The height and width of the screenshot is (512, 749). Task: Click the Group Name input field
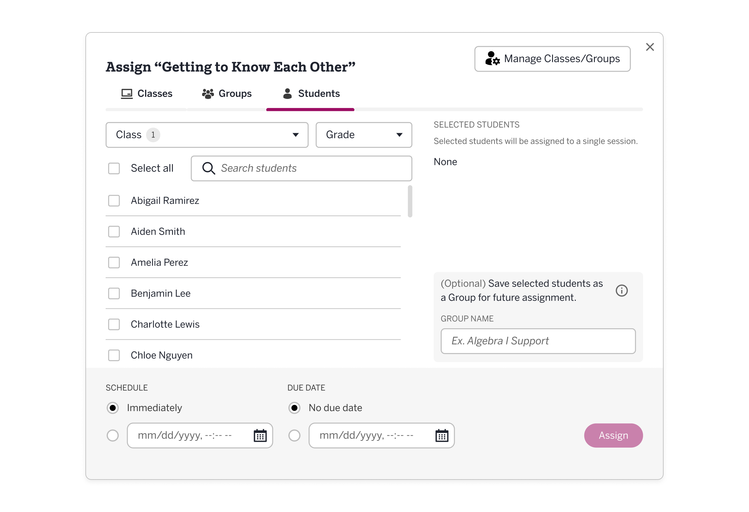(537, 341)
